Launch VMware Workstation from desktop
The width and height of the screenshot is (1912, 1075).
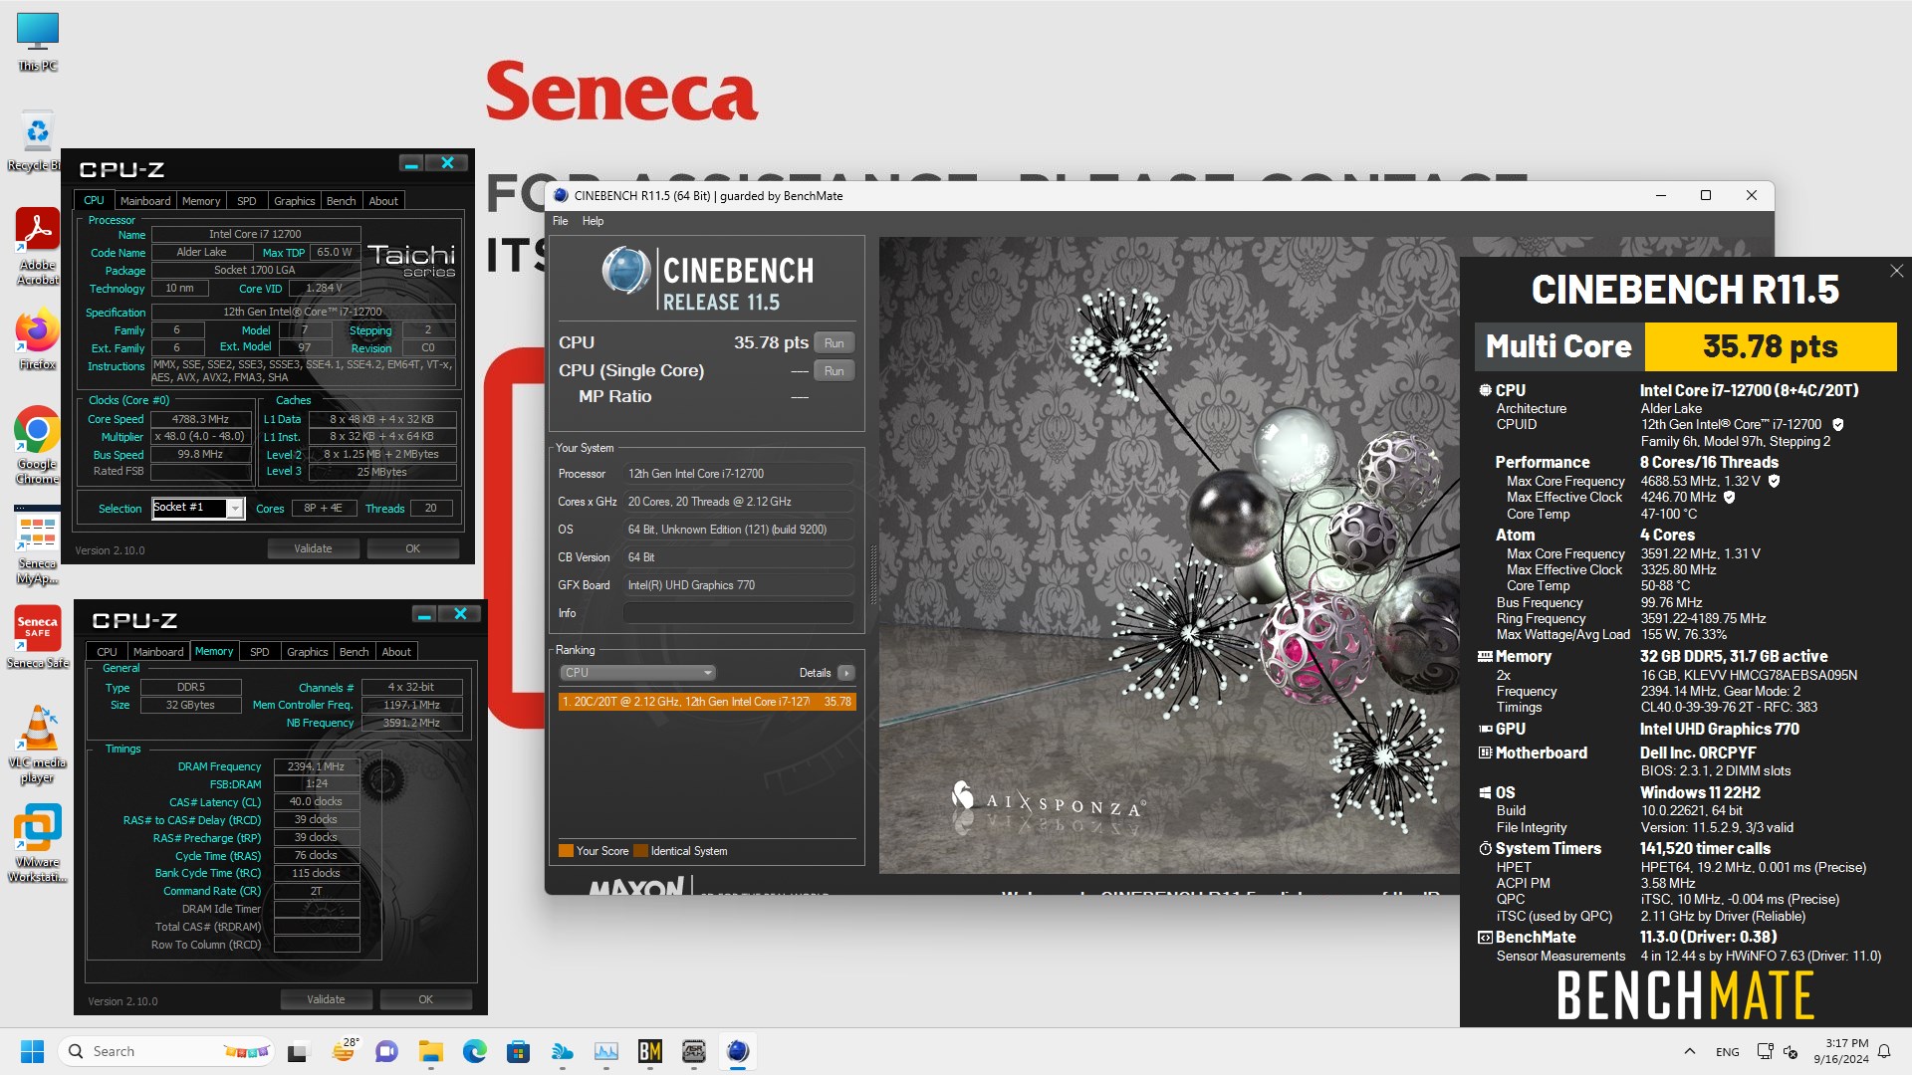point(37,844)
